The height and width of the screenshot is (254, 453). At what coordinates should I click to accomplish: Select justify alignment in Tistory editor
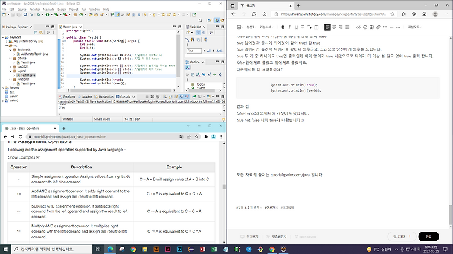coord(347,27)
